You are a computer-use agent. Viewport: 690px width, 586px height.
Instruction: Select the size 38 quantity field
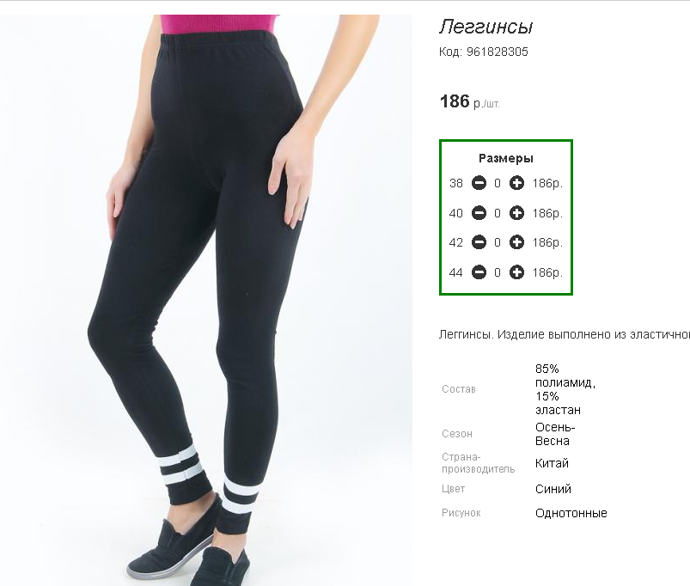tap(498, 183)
